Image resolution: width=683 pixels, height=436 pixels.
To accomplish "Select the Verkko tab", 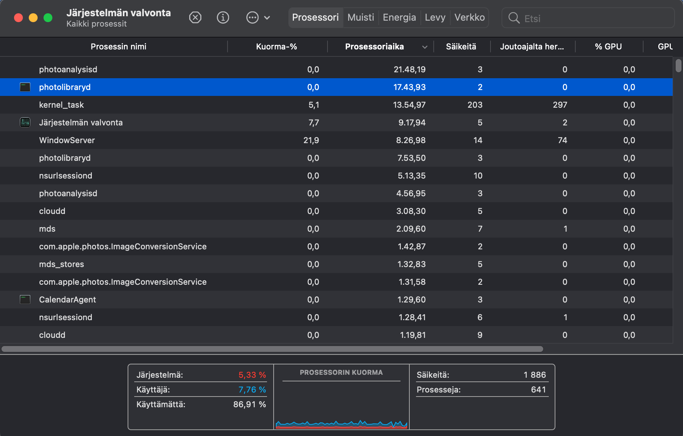I will (469, 17).
